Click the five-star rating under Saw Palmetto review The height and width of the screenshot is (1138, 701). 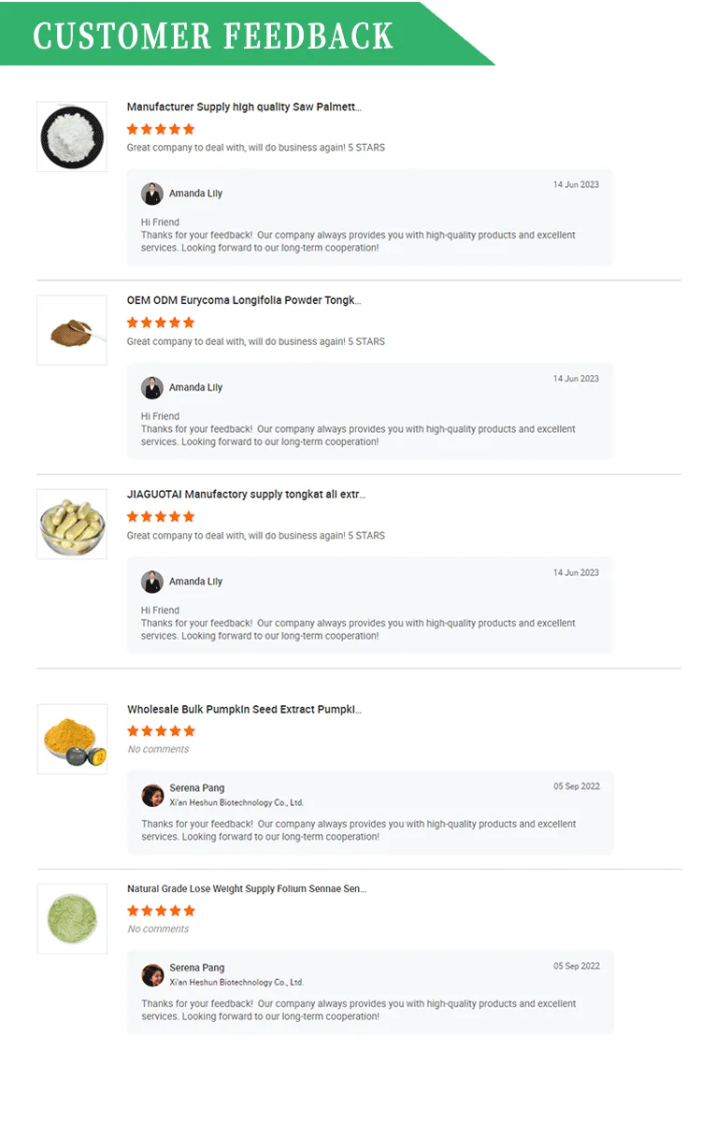pos(161,129)
